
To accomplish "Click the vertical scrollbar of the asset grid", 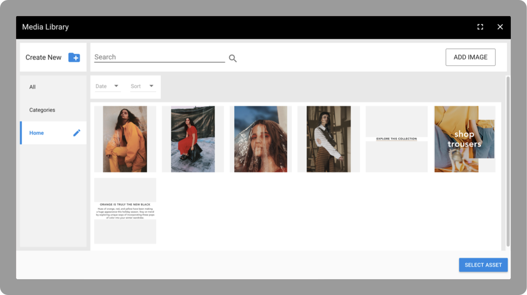I will [x=508, y=162].
